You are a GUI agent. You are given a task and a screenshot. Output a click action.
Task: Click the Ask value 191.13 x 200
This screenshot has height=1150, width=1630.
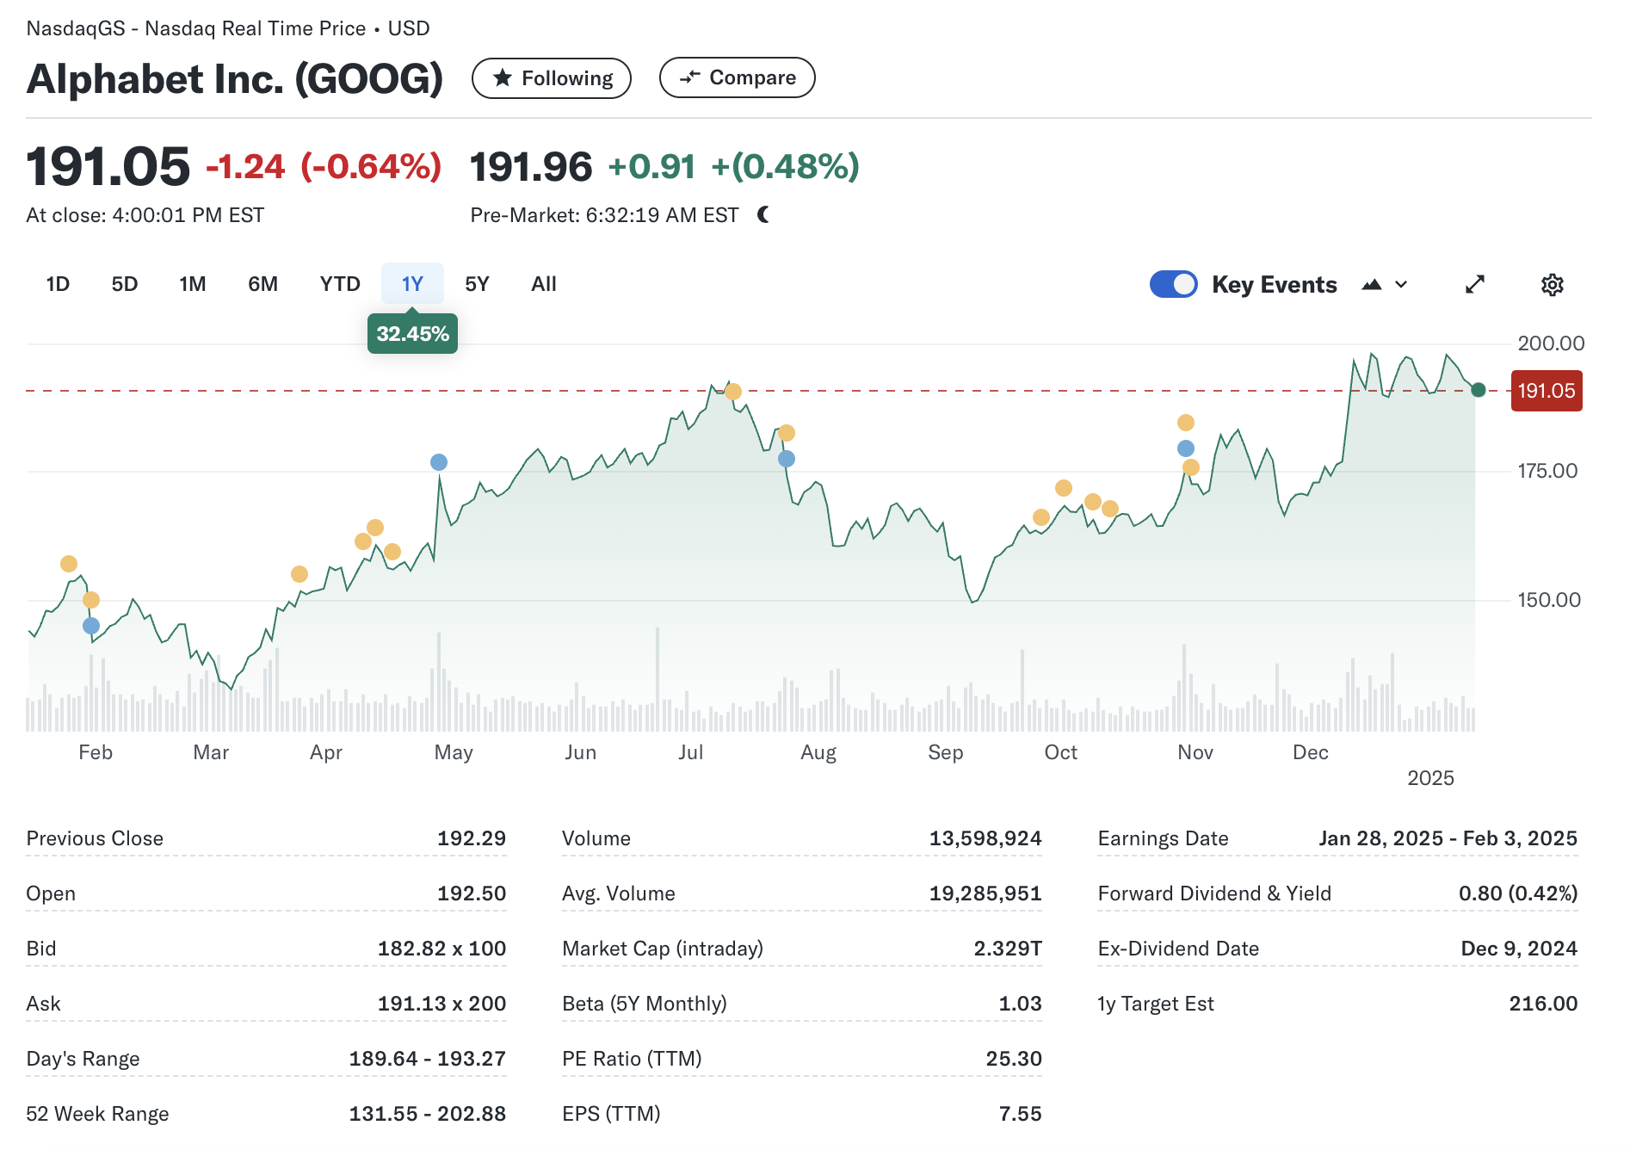click(x=442, y=1004)
